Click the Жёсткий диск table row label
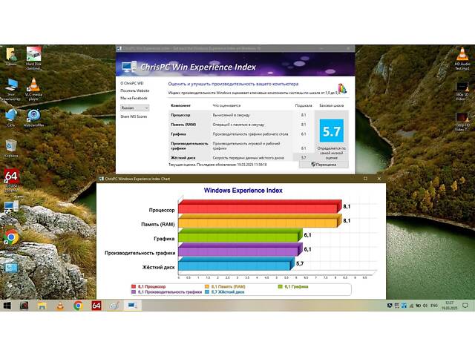475x356 pixels. pyautogui.click(x=183, y=158)
